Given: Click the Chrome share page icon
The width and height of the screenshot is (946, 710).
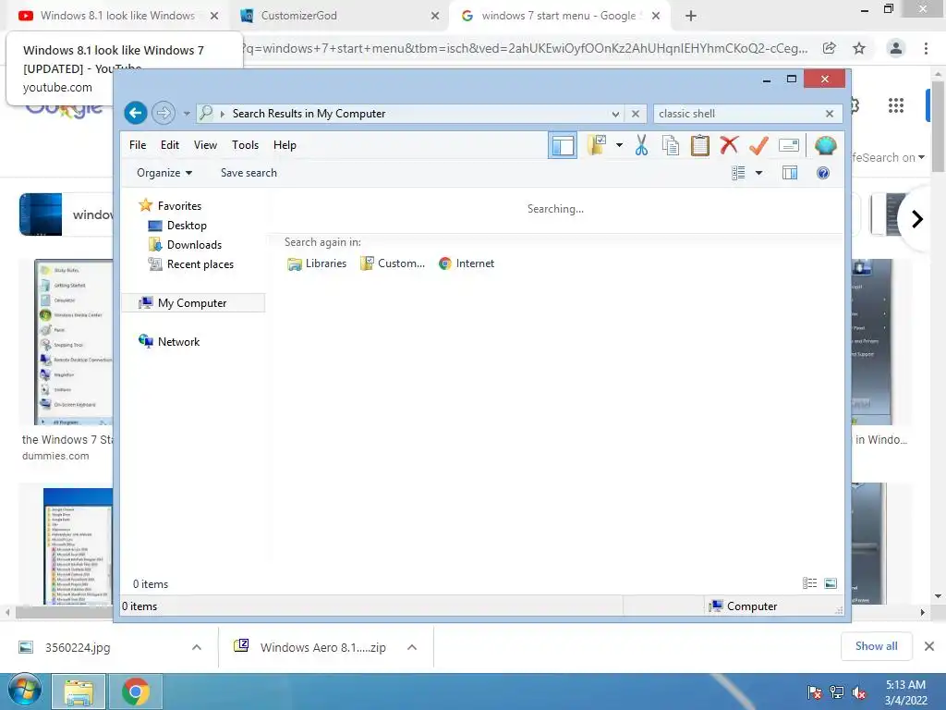Looking at the screenshot, I should point(830,48).
